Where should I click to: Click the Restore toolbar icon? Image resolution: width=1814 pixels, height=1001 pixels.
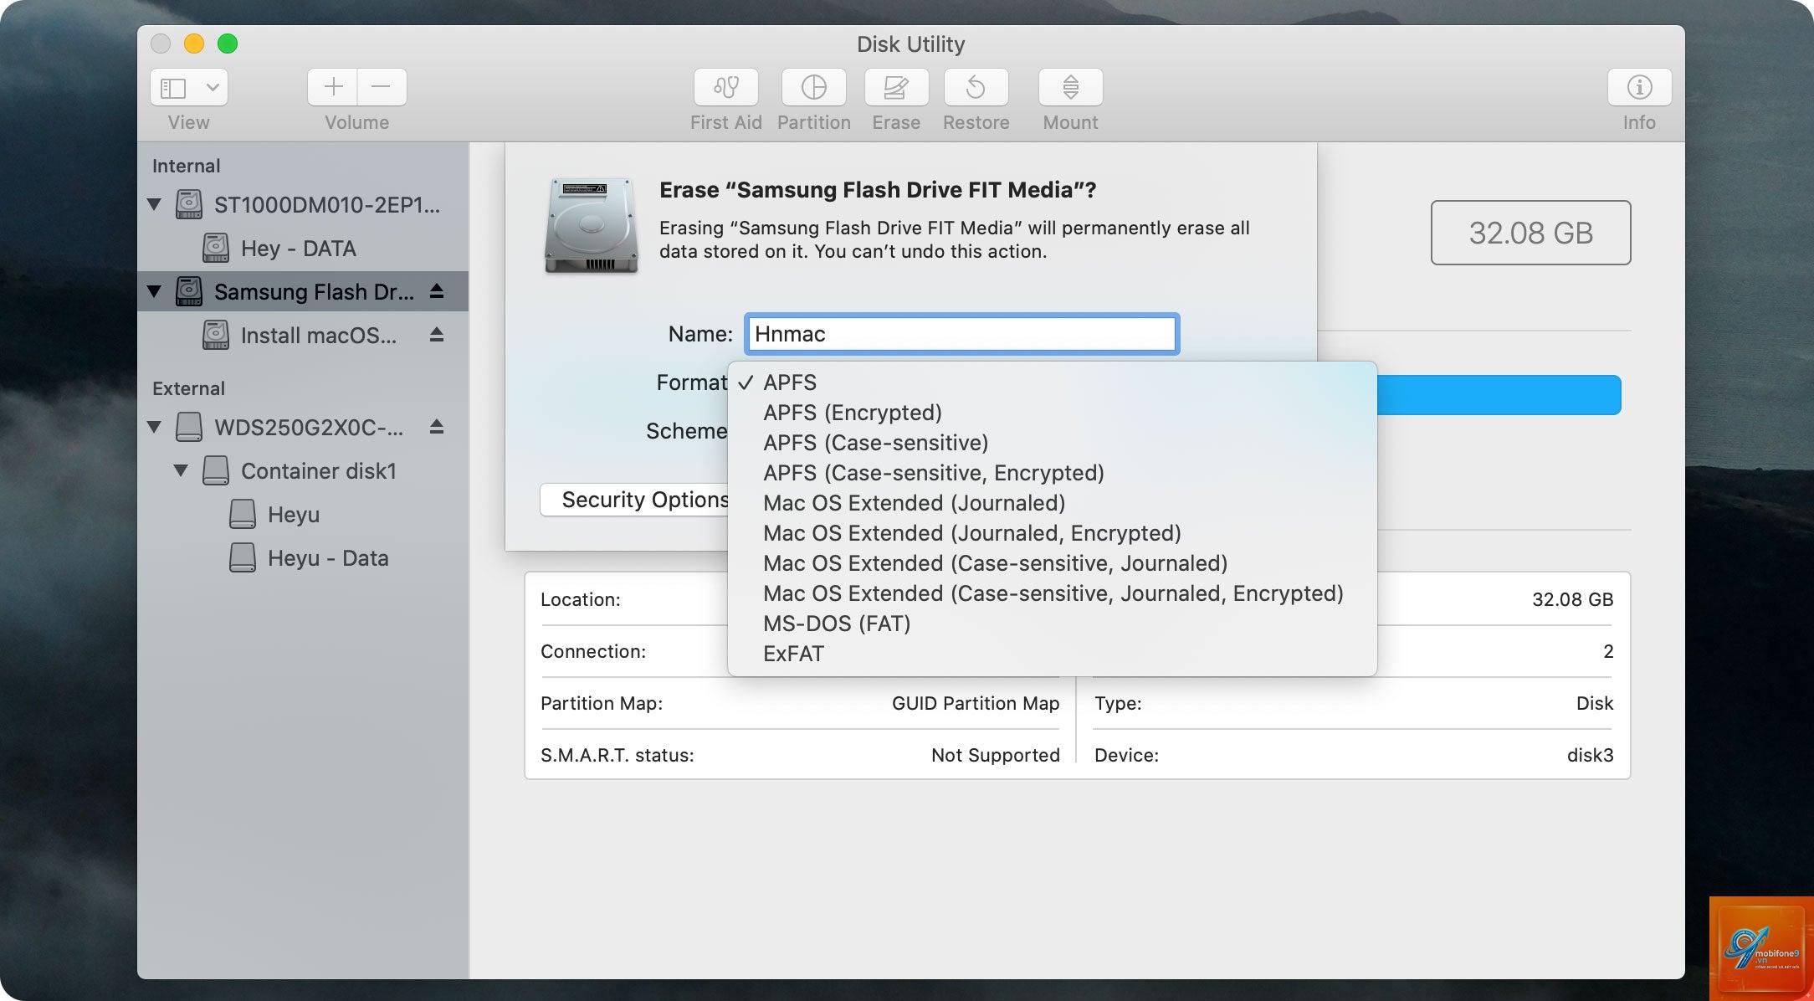(x=976, y=87)
